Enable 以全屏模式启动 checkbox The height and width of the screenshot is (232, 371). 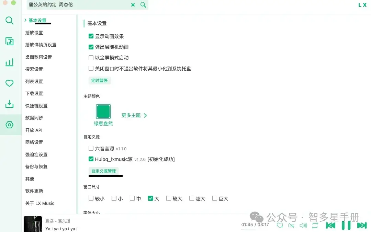[91, 58]
